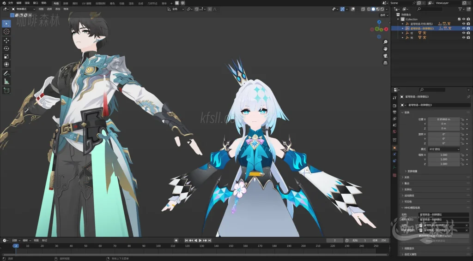The image size is (473, 261).
Task: Open the orange Object properties tab
Action: (394, 148)
